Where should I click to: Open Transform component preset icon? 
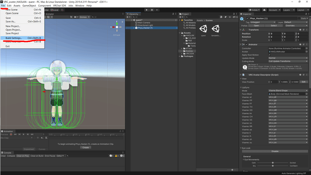(x=304, y=30)
